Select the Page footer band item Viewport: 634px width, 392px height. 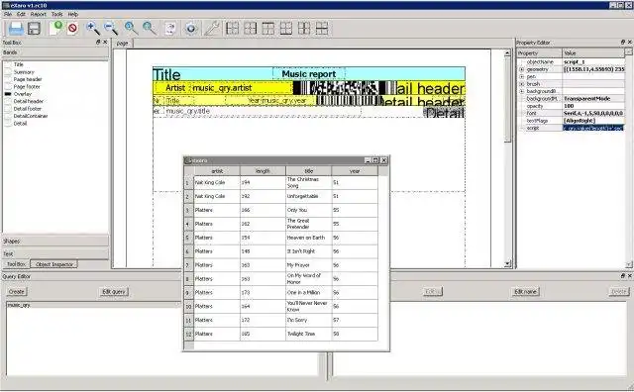click(x=27, y=86)
